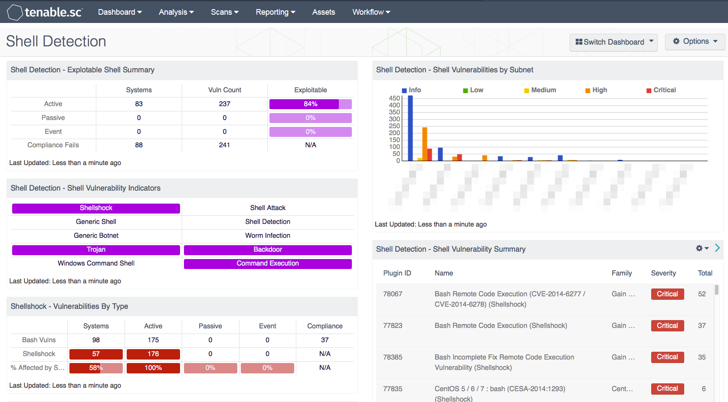Open the Switch Dashboard dropdown

(x=613, y=42)
